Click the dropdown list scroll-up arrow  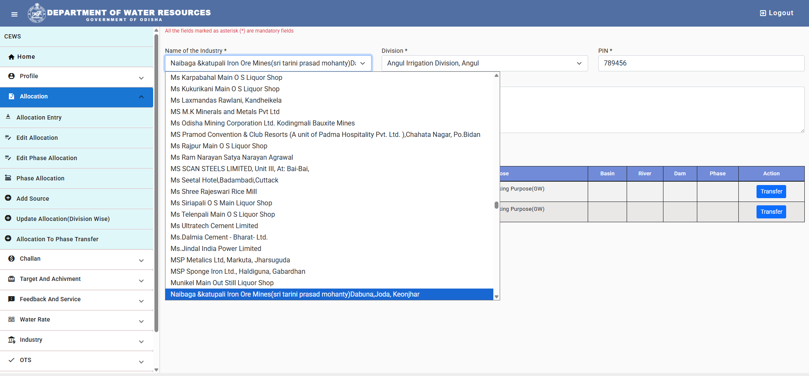496,75
